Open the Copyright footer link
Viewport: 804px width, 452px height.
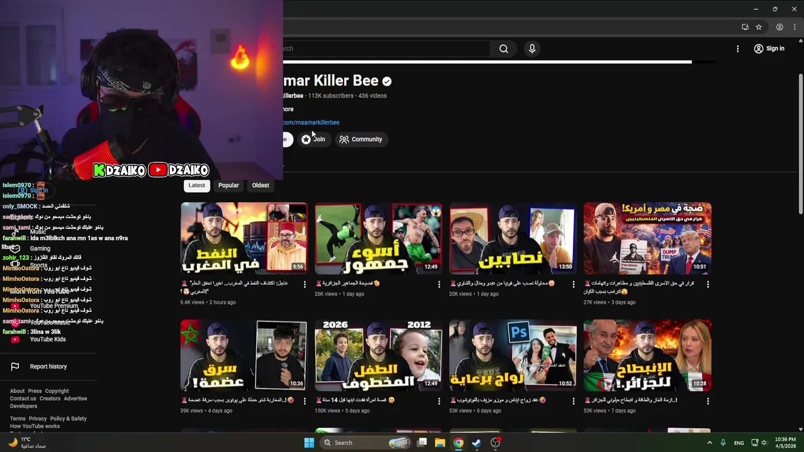click(x=57, y=391)
